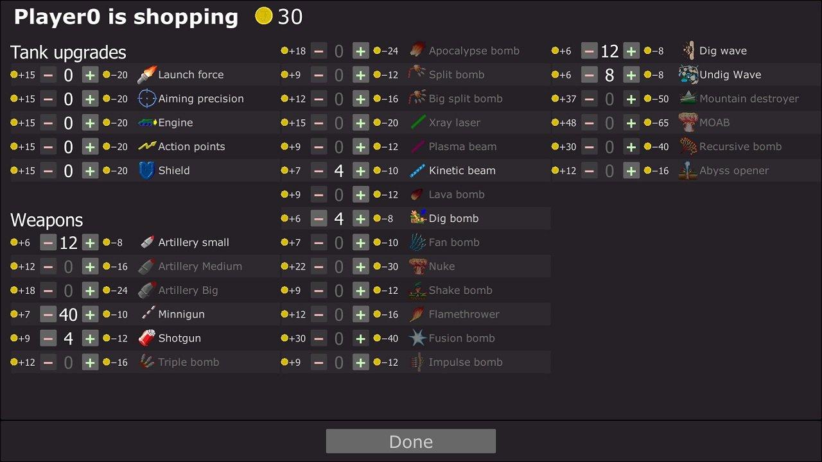Click the gold coin balance indicator
This screenshot has height=462, width=822.
click(279, 17)
